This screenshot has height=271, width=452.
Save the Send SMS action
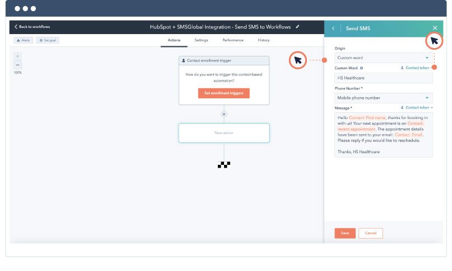(345, 234)
